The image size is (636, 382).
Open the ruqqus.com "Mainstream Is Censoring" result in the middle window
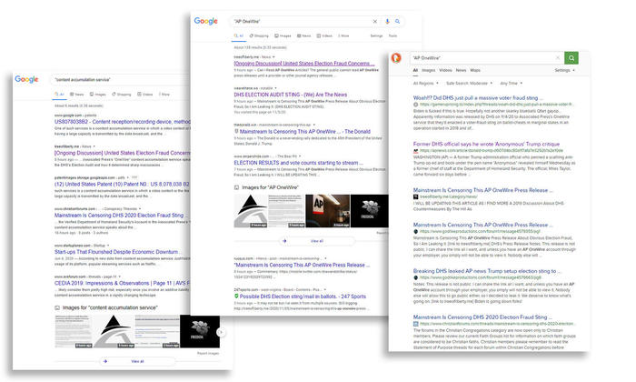(302, 265)
